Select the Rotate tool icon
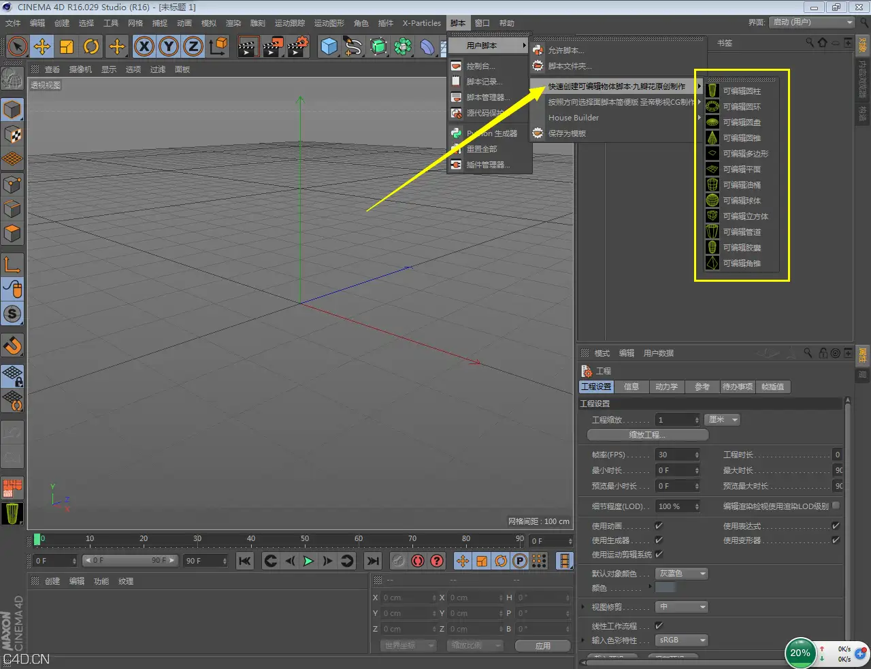Screen dimensions: 871x669 coord(91,46)
